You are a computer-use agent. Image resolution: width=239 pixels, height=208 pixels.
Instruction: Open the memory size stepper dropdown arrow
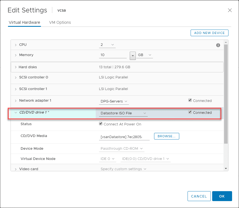[133, 55]
